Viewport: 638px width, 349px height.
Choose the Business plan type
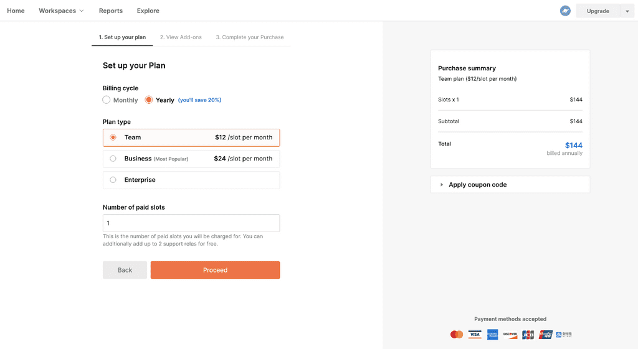pyautogui.click(x=191, y=159)
